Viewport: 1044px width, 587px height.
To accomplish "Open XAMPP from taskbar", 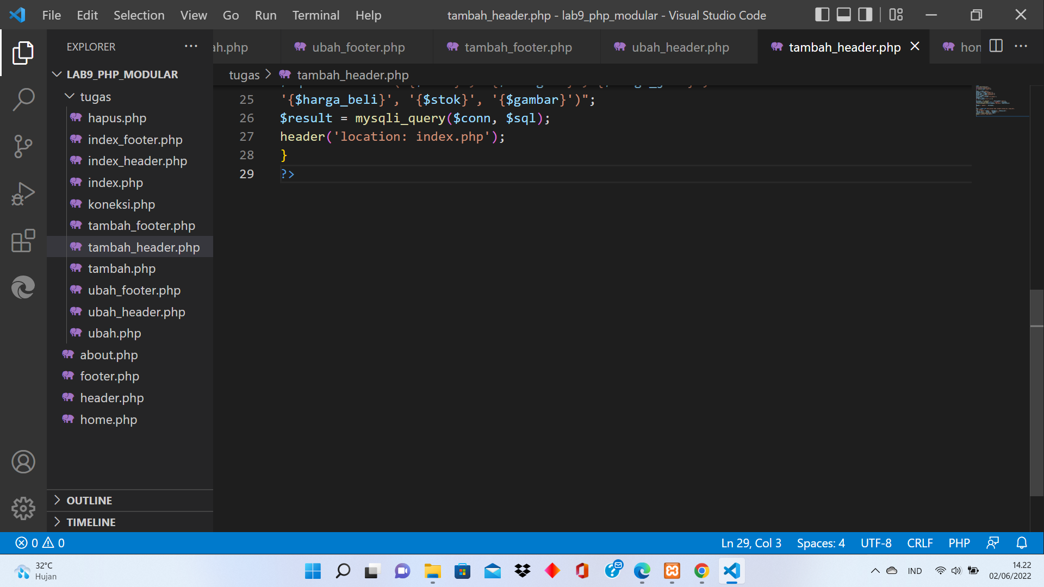I will point(672,571).
